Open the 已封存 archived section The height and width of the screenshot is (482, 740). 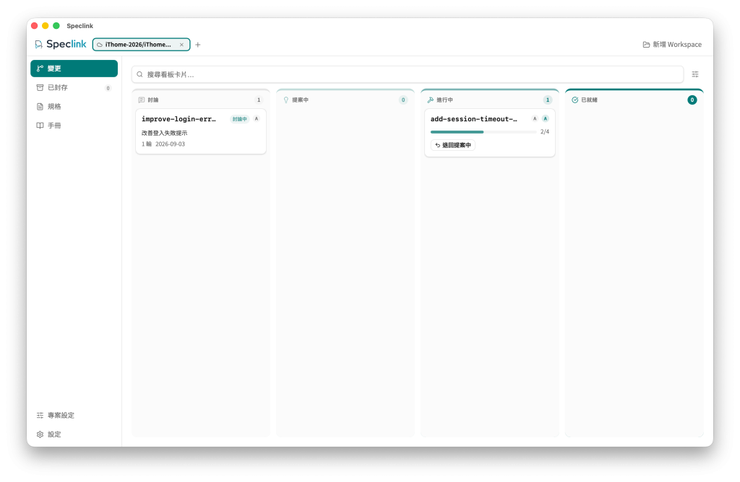(74, 87)
